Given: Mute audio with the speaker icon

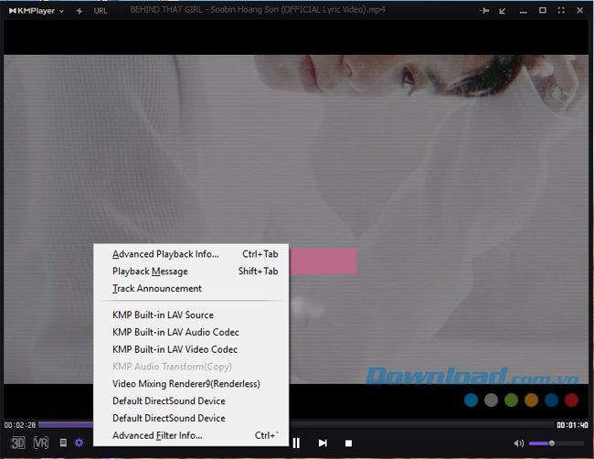Looking at the screenshot, I should click(x=519, y=443).
